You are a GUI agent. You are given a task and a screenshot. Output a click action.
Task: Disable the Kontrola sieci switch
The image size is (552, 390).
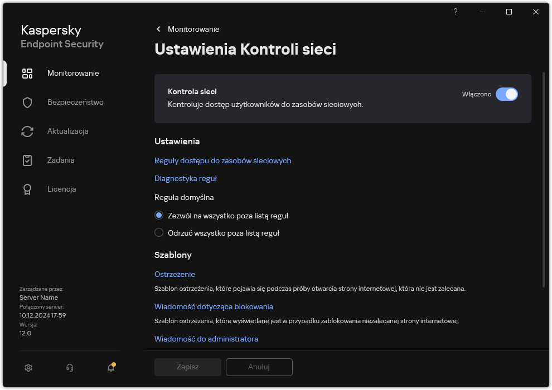(x=507, y=94)
